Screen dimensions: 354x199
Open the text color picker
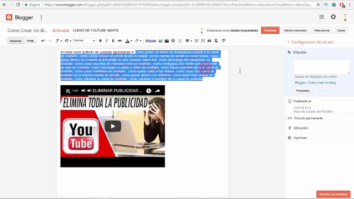tap(129, 41)
